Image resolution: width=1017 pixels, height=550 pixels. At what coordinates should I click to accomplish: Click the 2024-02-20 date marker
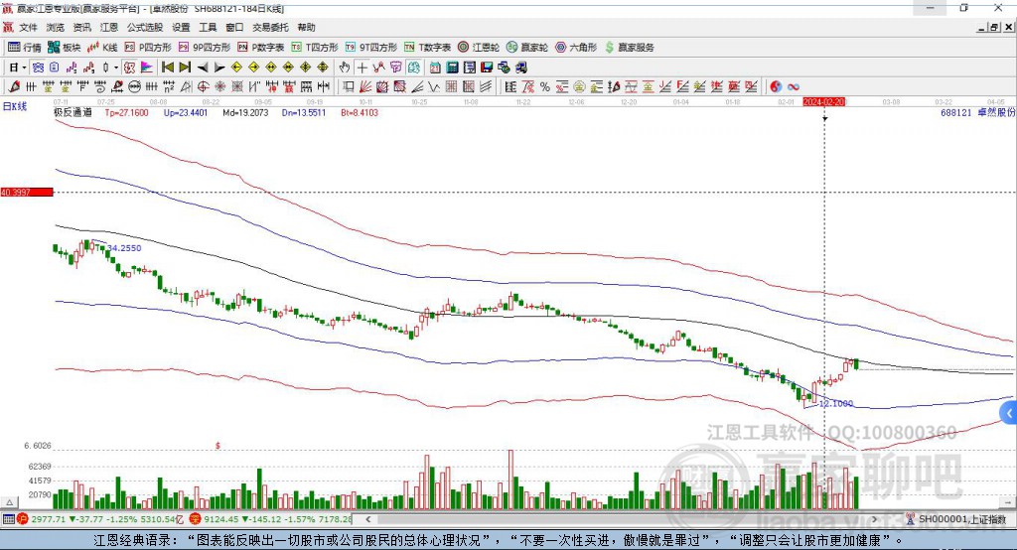[x=823, y=102]
